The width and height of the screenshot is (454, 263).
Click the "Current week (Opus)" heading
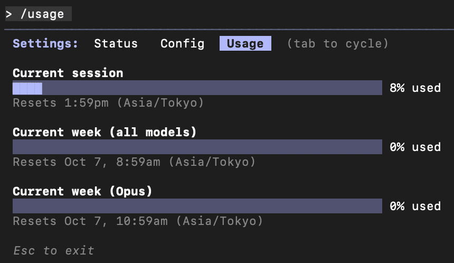tap(82, 191)
